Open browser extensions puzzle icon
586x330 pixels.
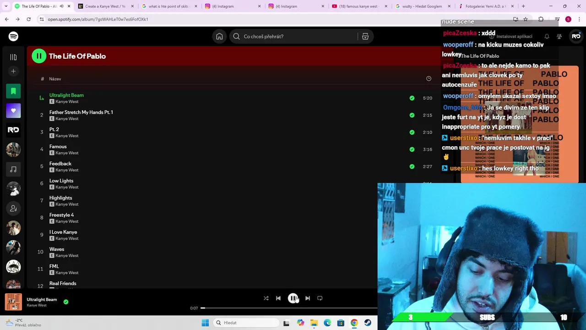point(541,19)
